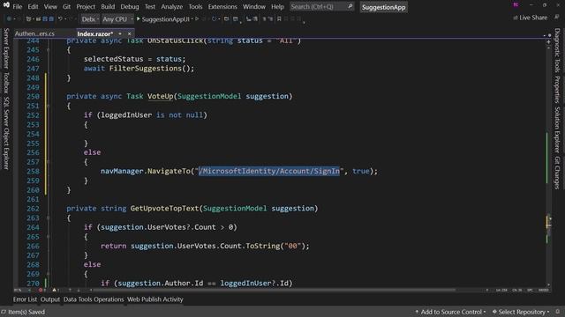The height and width of the screenshot is (317, 565).
Task: Expand the Select Repository menu
Action: pos(521,312)
